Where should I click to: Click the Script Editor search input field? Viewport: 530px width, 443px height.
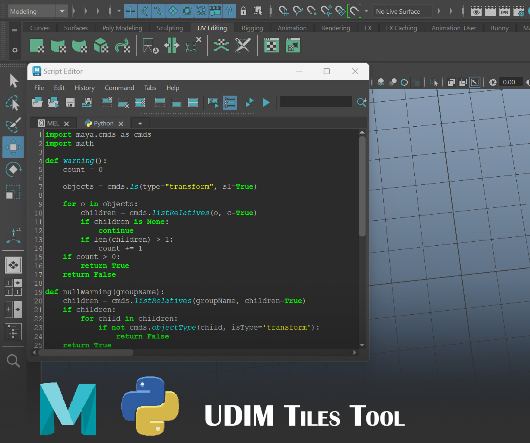coord(316,102)
